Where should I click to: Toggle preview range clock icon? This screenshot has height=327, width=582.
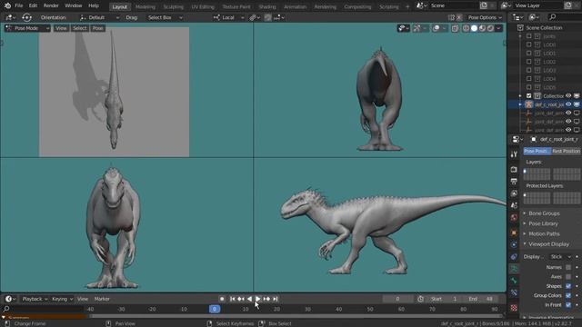(x=420, y=299)
